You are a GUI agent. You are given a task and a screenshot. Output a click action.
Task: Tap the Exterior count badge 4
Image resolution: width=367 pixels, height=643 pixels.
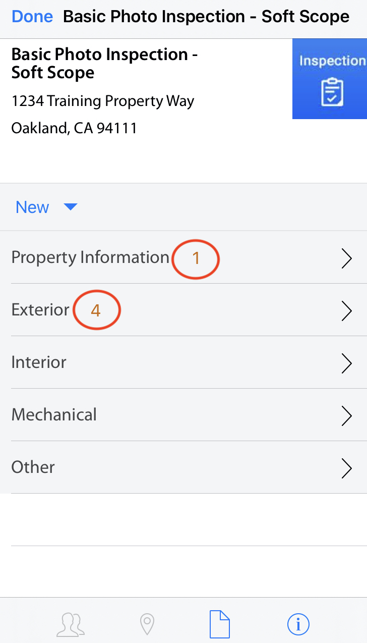click(x=96, y=310)
